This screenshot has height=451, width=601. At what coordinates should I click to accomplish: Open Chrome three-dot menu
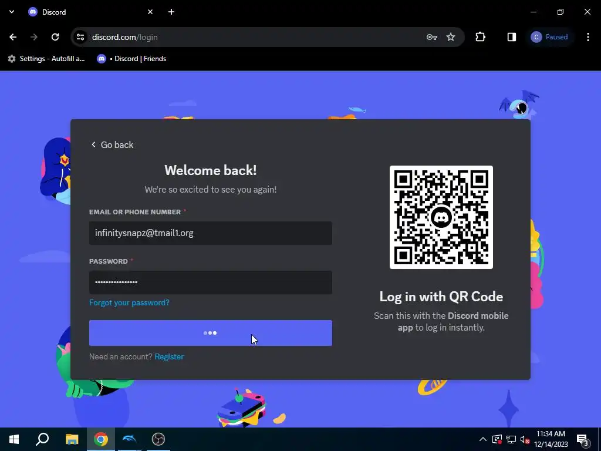[588, 37]
